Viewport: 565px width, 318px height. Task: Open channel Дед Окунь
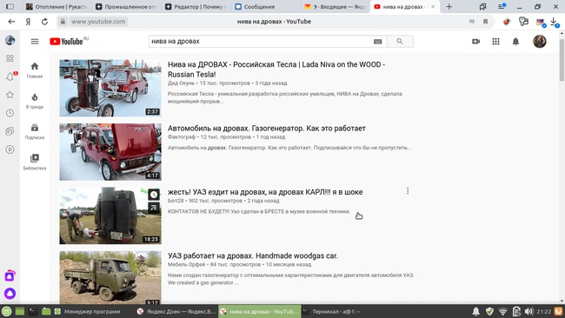[181, 83]
